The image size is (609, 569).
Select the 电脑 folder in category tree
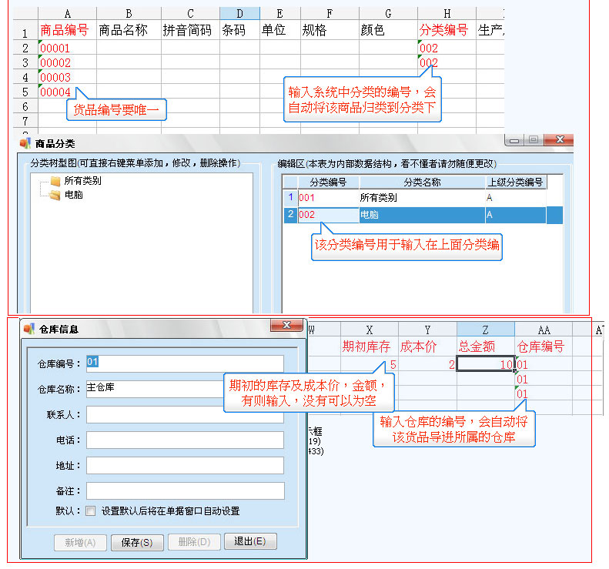pos(73,196)
